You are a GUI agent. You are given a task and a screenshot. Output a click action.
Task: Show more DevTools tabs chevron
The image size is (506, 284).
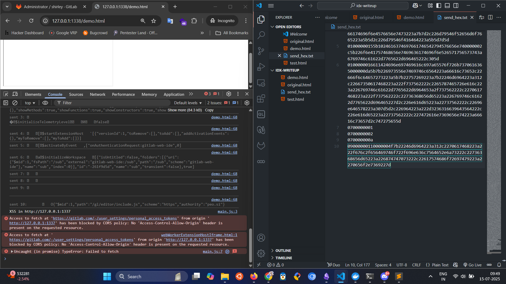191,94
